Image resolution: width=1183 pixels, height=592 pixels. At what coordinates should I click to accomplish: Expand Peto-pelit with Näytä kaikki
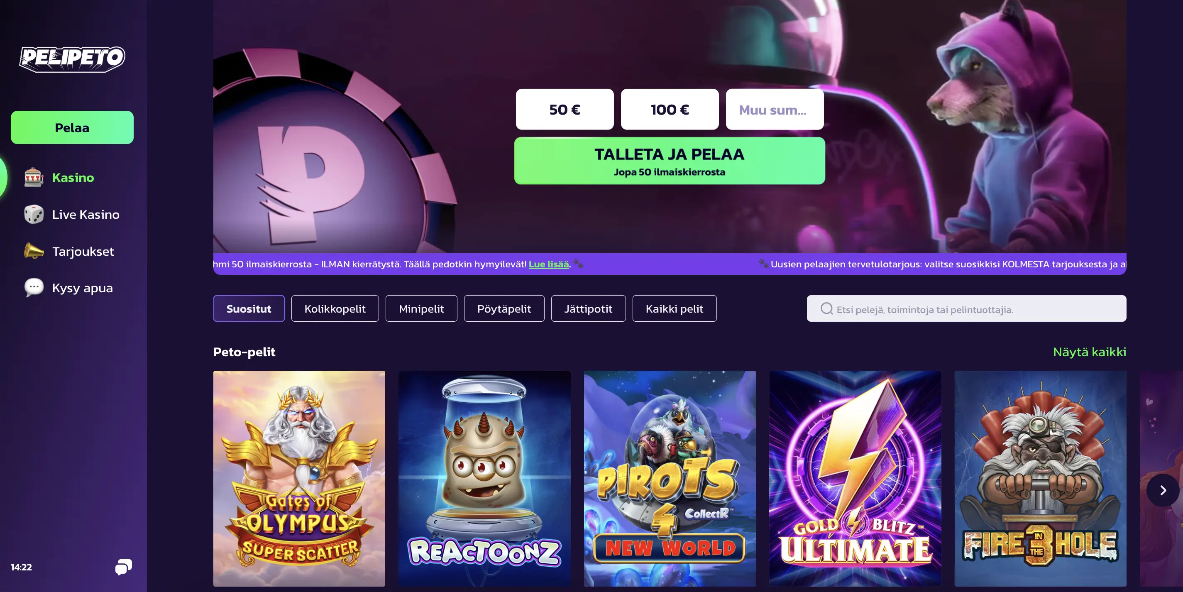point(1089,352)
